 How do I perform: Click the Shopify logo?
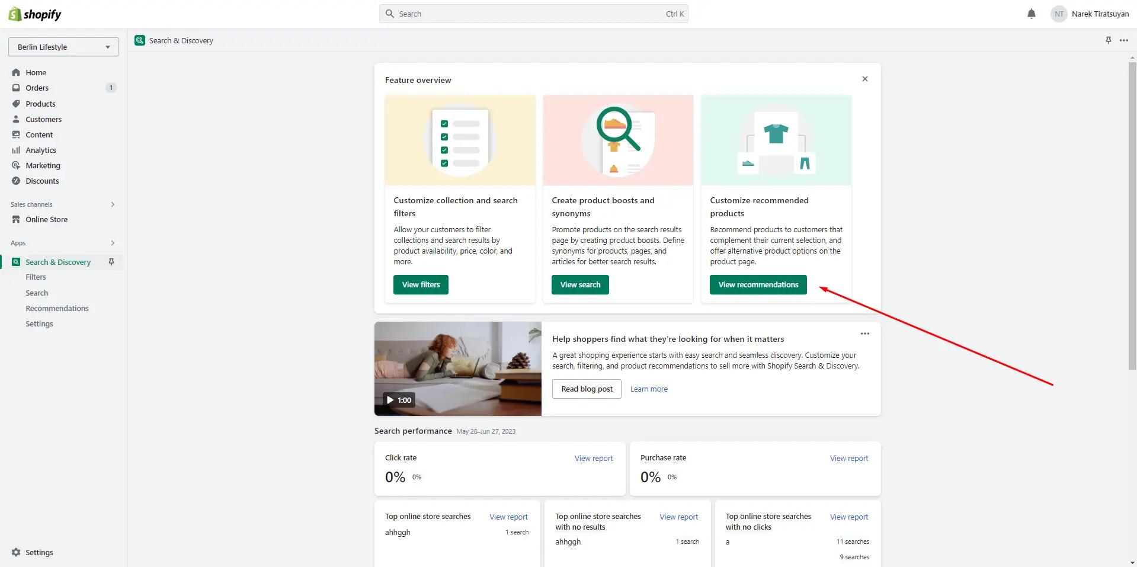click(35, 14)
